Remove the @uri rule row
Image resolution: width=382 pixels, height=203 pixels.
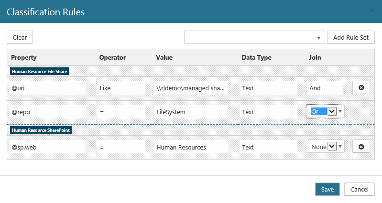pyautogui.click(x=361, y=88)
